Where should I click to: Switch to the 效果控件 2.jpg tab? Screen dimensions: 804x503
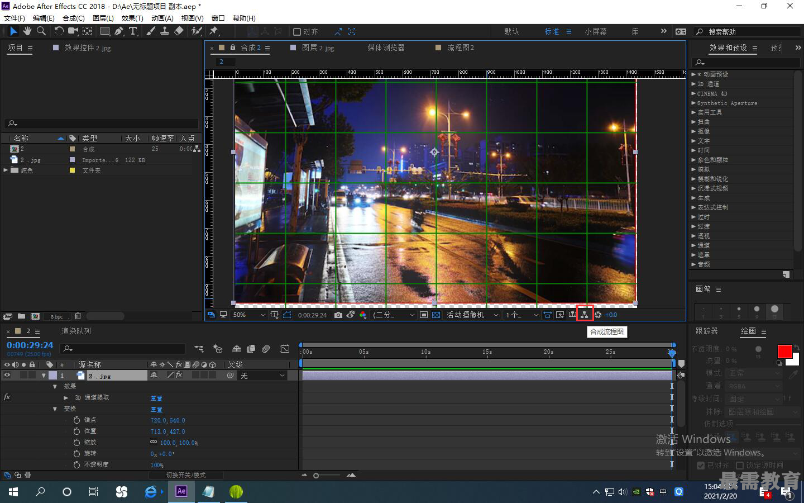88,48
